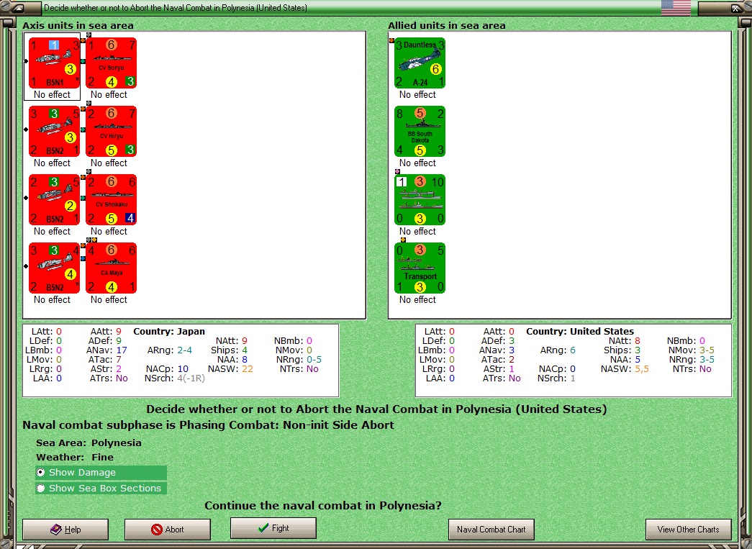Click the 'Weather: Fine' text
The image size is (752, 549).
tap(75, 457)
